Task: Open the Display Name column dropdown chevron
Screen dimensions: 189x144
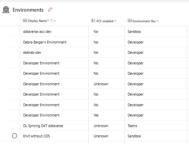Action: pyautogui.click(x=54, y=21)
